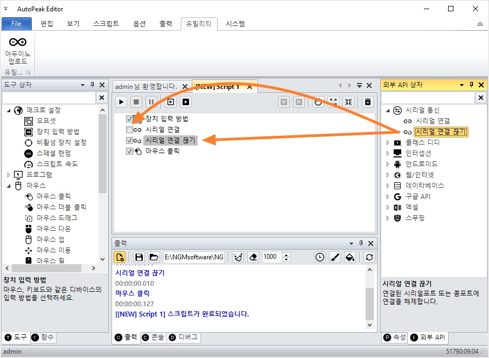Image resolution: width=489 pixels, height=358 pixels.
Task: Select 오프셋 in the tool box tree
Action: 46,121
